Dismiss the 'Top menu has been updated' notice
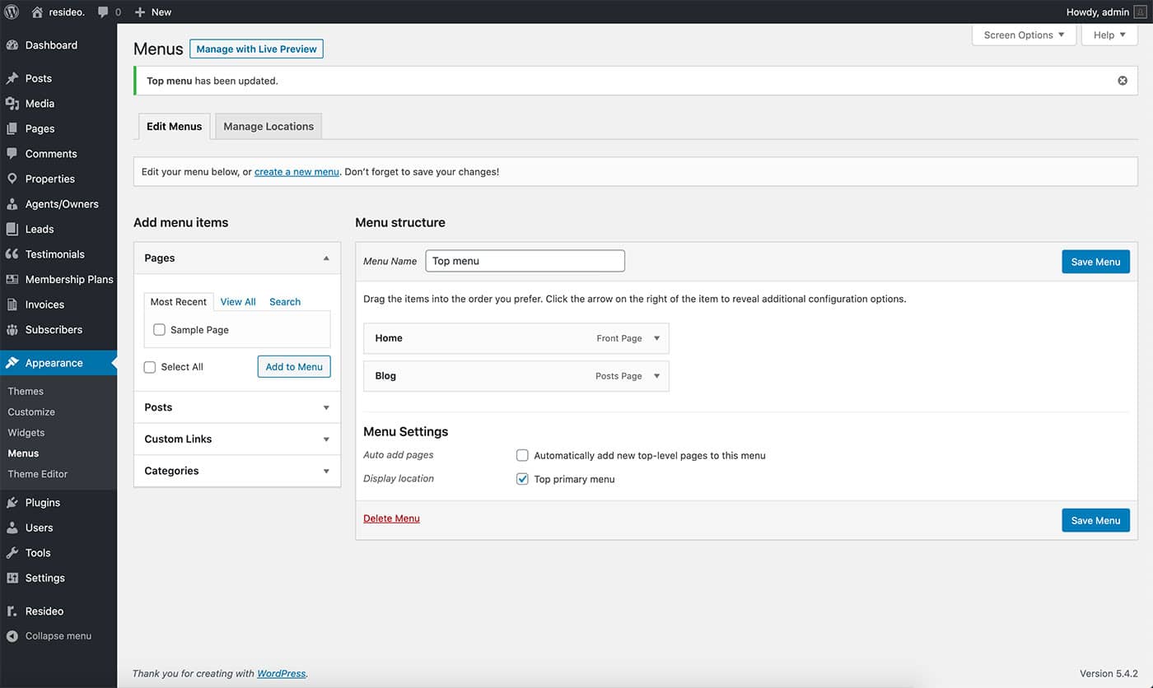This screenshot has width=1153, height=688. [x=1123, y=81]
